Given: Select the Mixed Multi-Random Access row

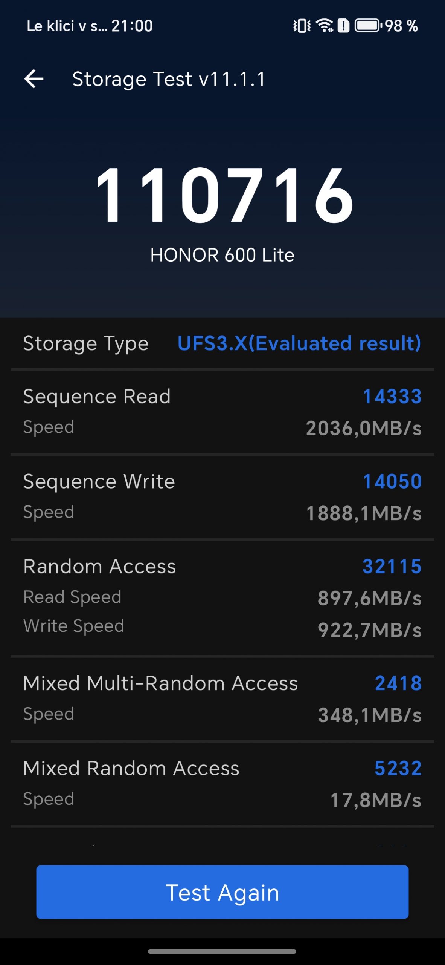Looking at the screenshot, I should coord(222,698).
